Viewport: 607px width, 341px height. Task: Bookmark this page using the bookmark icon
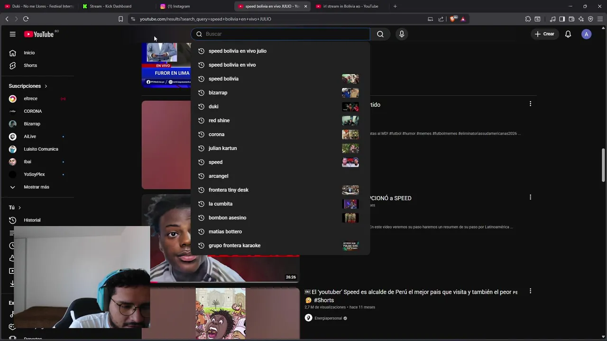click(x=120, y=19)
